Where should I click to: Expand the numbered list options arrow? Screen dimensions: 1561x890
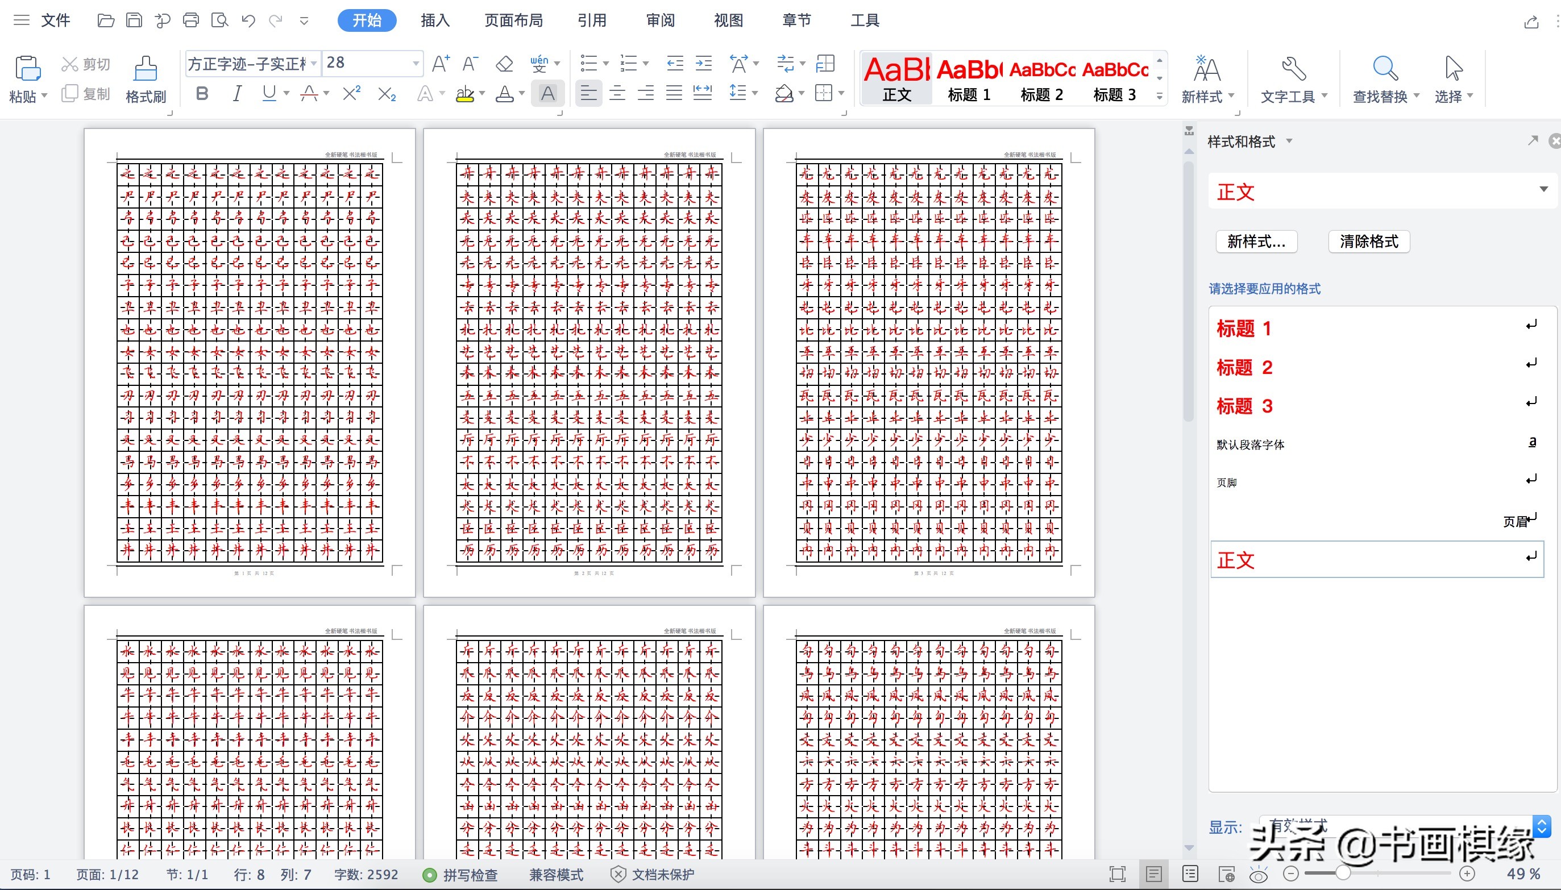tap(646, 64)
